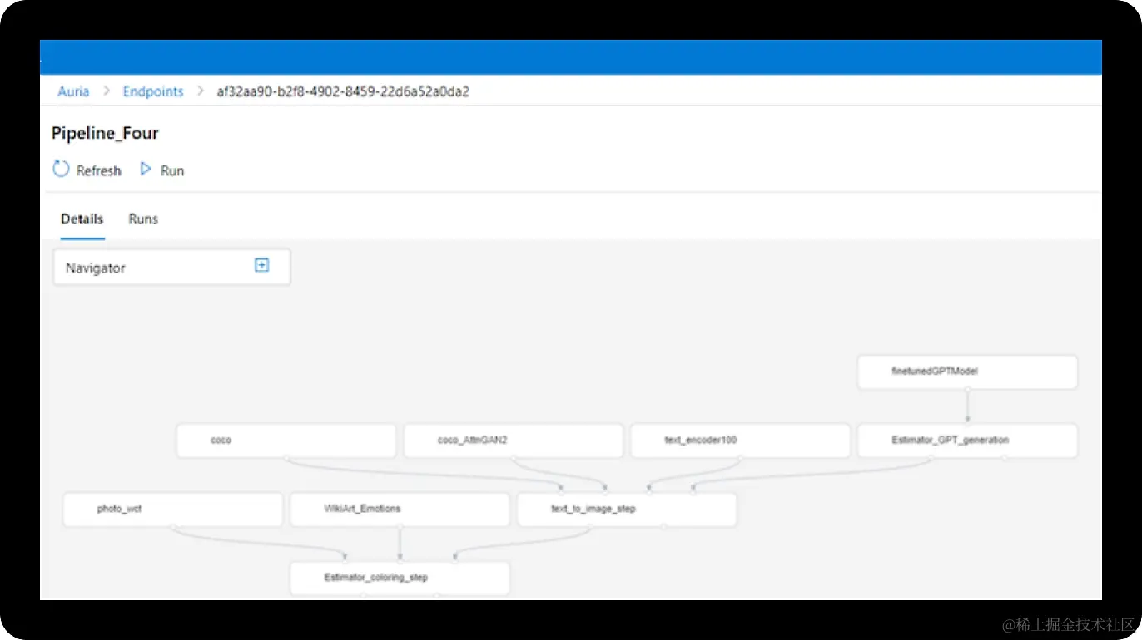
Task: Switch to the Runs tab
Action: coord(143,219)
